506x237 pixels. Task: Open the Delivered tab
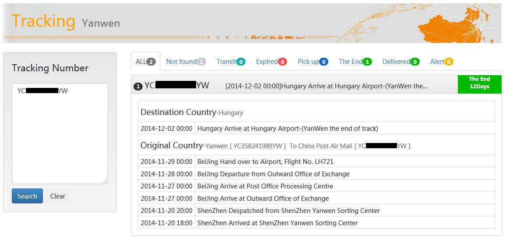point(401,62)
